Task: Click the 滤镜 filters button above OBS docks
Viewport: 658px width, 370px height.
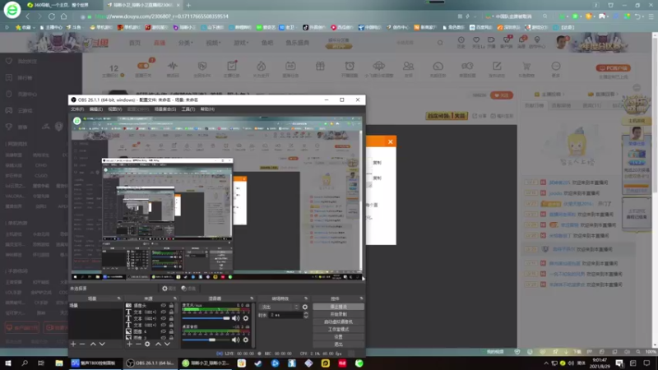Action: pyautogui.click(x=188, y=289)
